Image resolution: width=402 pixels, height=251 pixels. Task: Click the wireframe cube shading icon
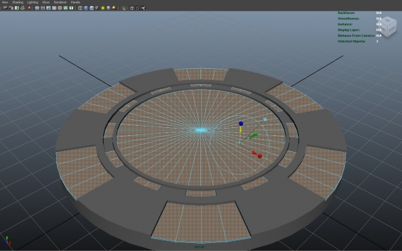click(x=80, y=8)
